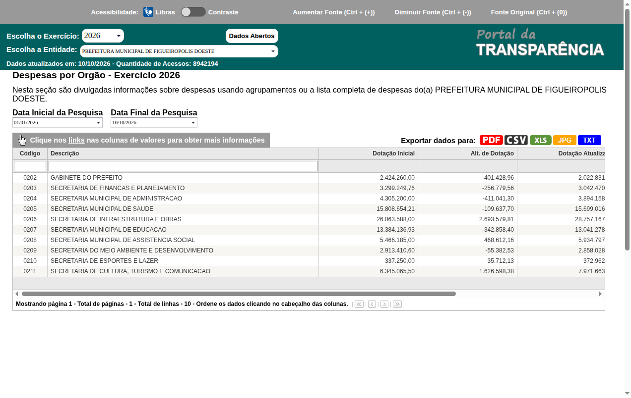The width and height of the screenshot is (631, 398).
Task: Click SECRETARIA MUNICIPAL DE SAUDE description
Action: click(x=102, y=209)
